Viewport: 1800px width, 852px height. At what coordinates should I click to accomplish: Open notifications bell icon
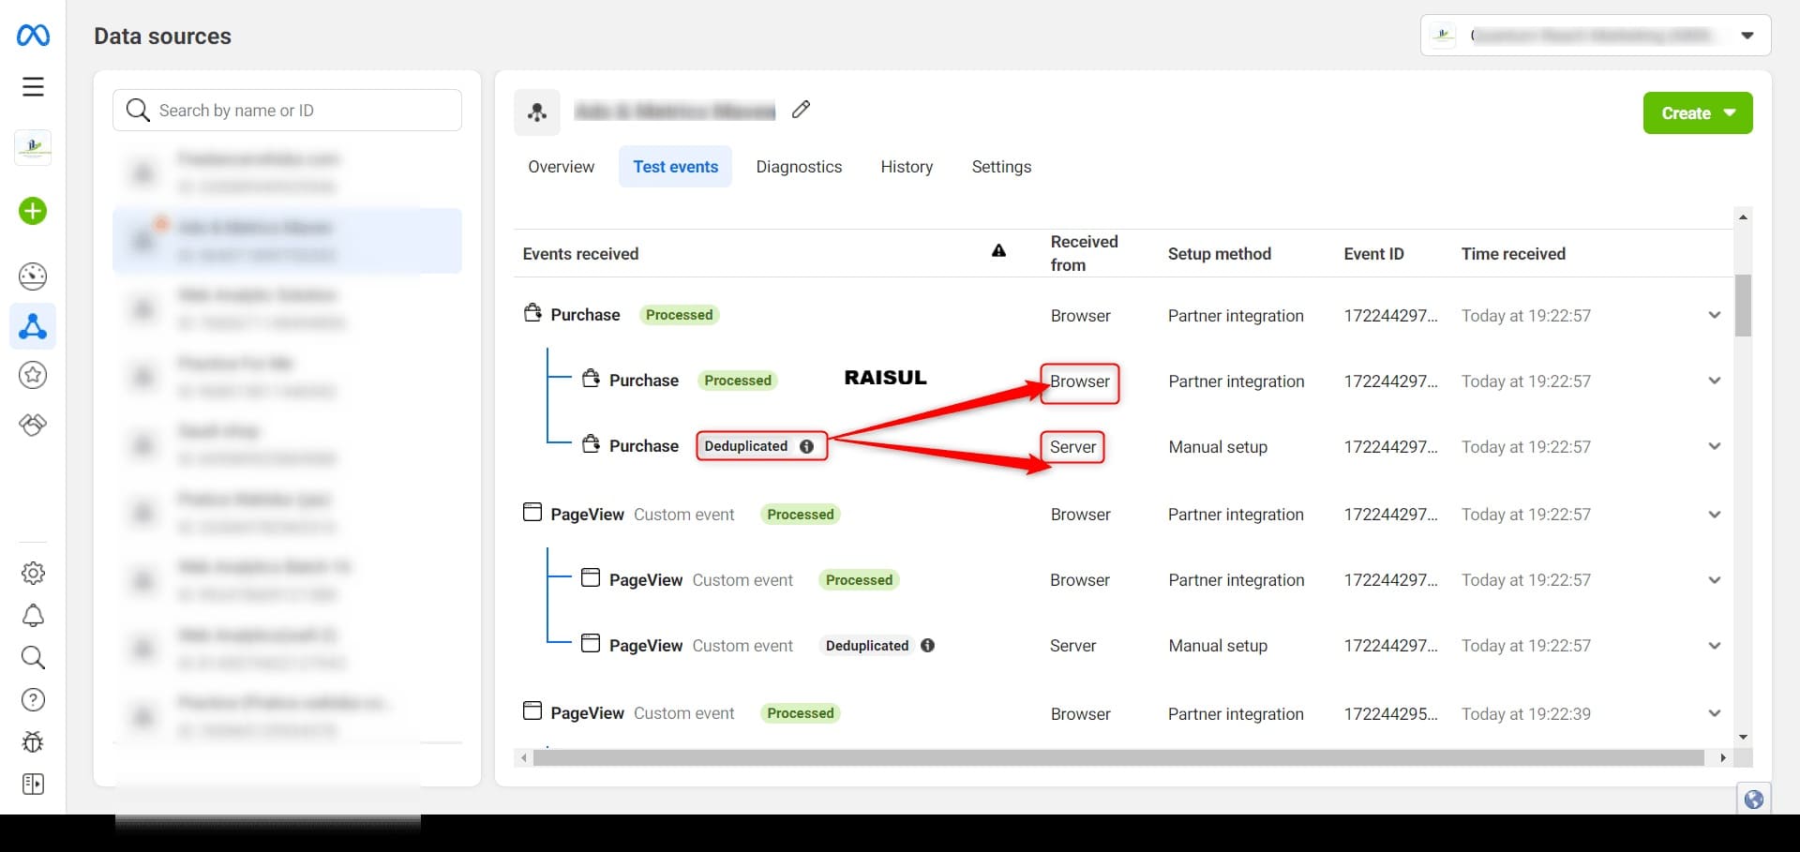[x=33, y=616]
